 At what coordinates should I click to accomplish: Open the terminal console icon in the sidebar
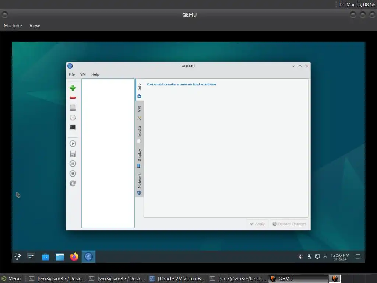73,127
